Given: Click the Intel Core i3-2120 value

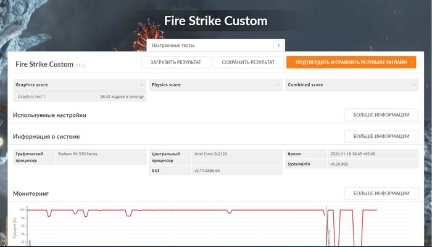Looking at the screenshot, I should tap(211, 154).
